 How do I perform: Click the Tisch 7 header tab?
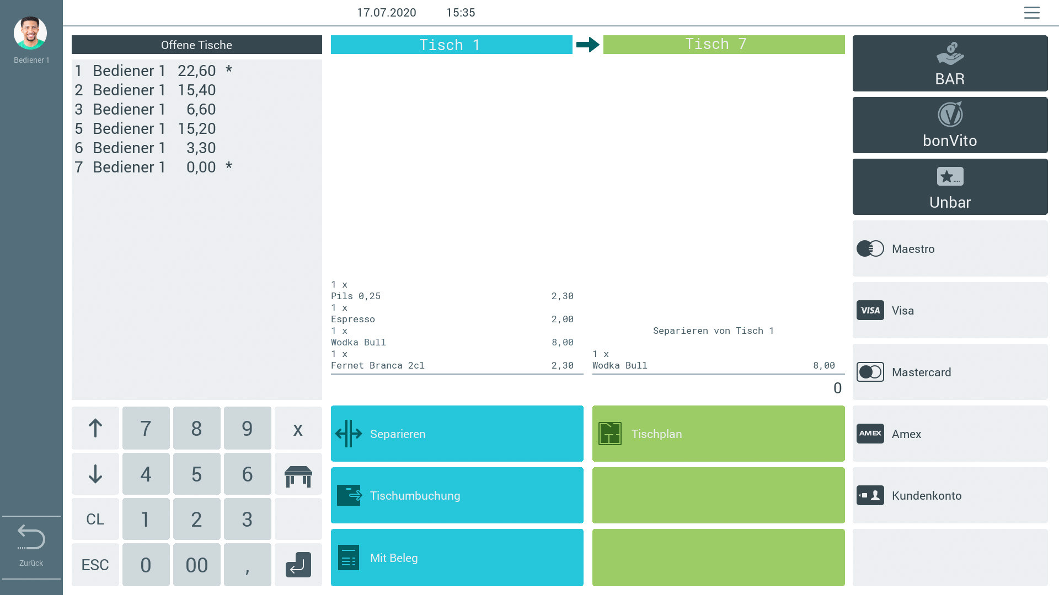724,45
